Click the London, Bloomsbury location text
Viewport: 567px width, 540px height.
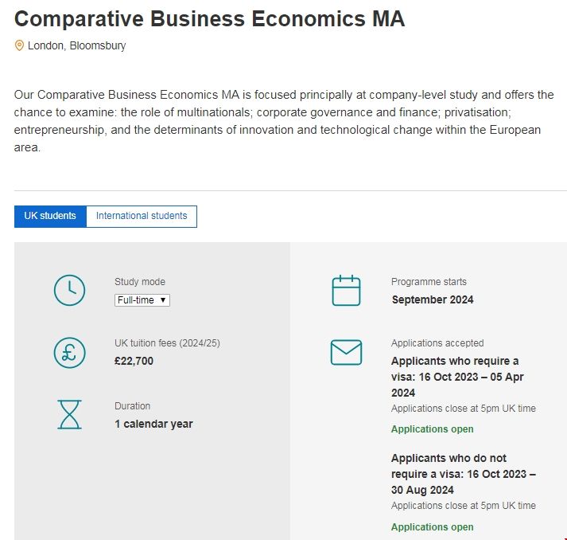pyautogui.click(x=76, y=45)
